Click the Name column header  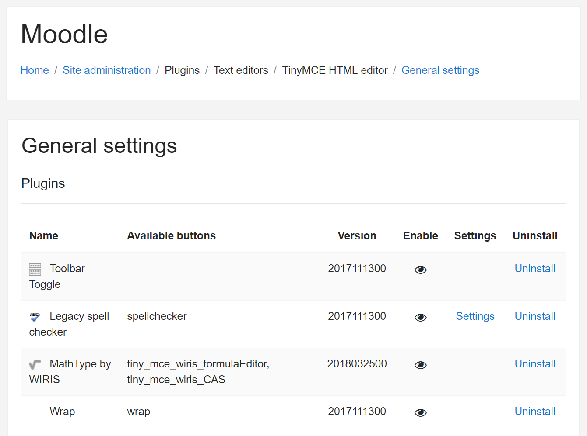coord(44,236)
